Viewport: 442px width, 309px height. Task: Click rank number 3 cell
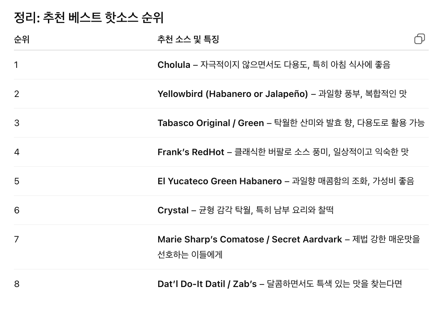tap(17, 123)
